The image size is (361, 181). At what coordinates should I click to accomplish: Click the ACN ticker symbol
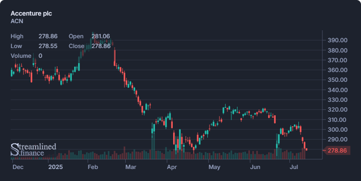(17, 21)
